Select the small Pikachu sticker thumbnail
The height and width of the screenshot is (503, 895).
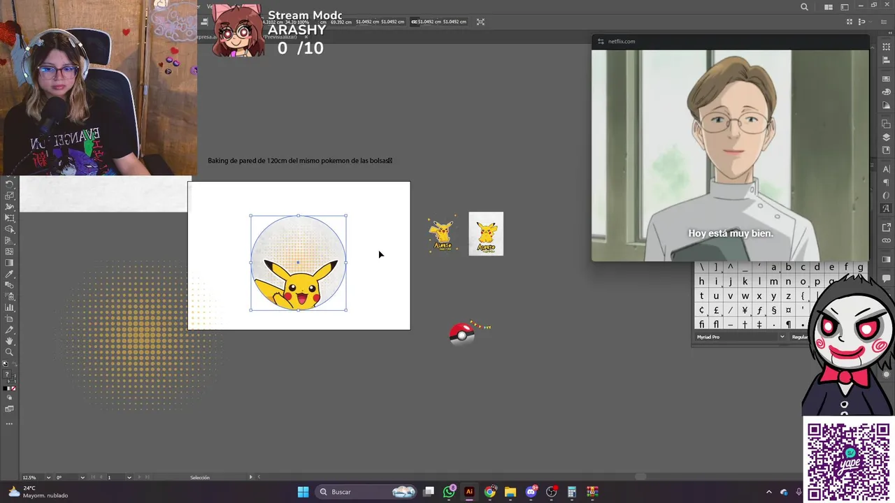coord(442,233)
